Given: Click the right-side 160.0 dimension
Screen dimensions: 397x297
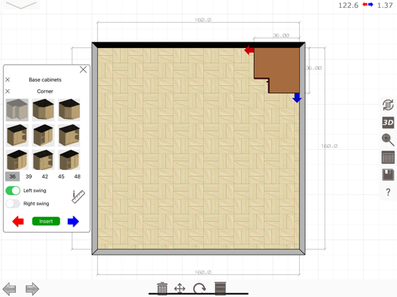Looking at the screenshot, I should pos(329,146).
